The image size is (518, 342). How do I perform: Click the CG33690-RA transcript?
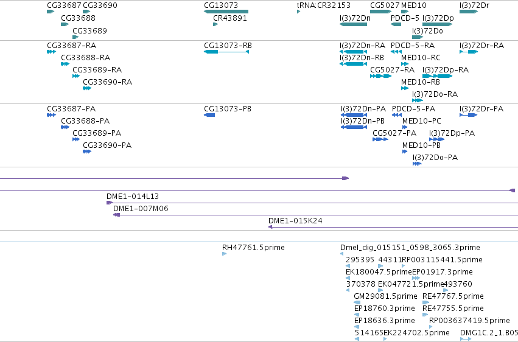pyautogui.click(x=87, y=88)
